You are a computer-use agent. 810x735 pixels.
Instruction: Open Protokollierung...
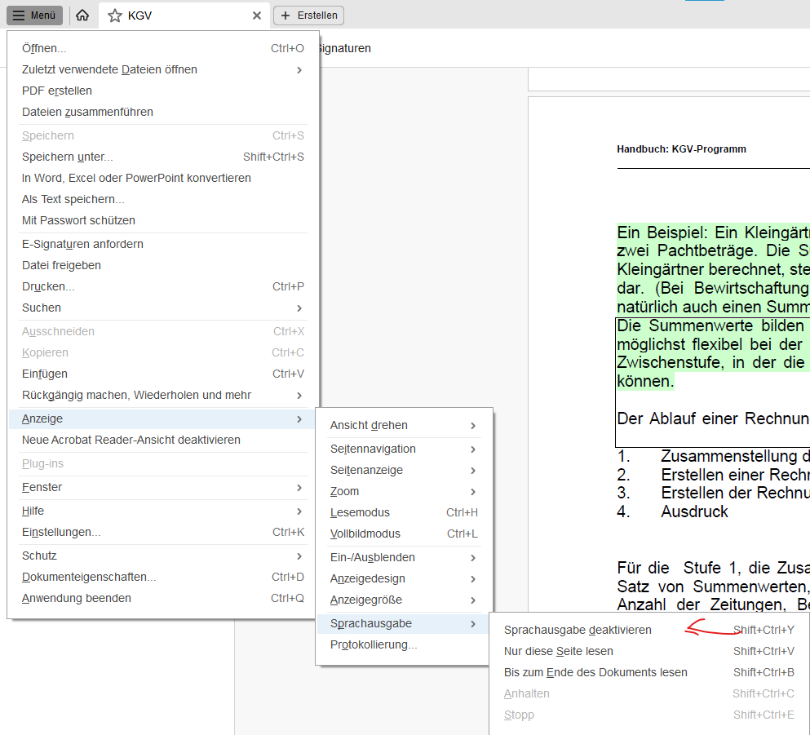pos(404,645)
